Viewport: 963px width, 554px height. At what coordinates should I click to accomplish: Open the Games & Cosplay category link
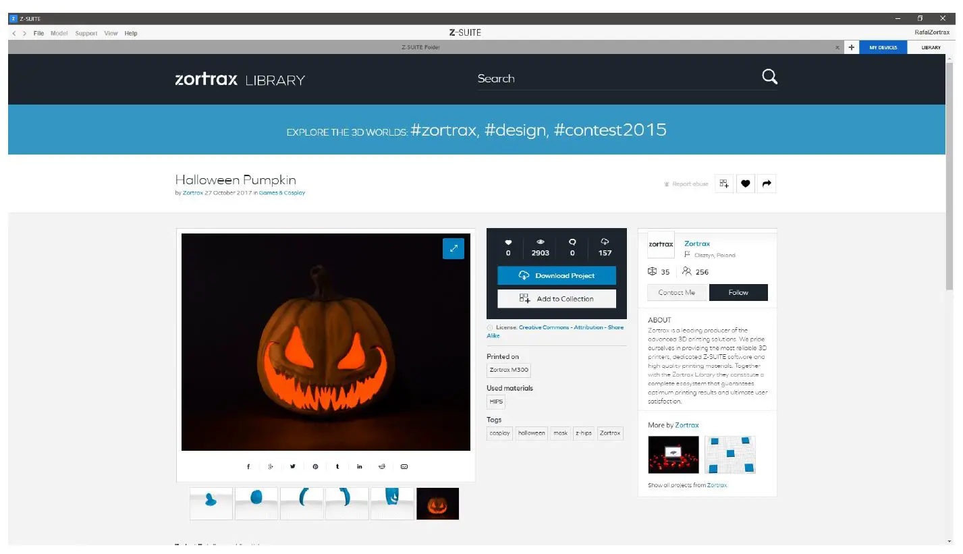pos(282,192)
